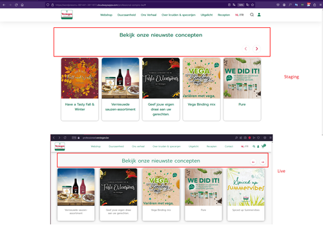This screenshot has width=323, height=250.
Task: Open the user account icon on staging site
Action: pos(259,15)
